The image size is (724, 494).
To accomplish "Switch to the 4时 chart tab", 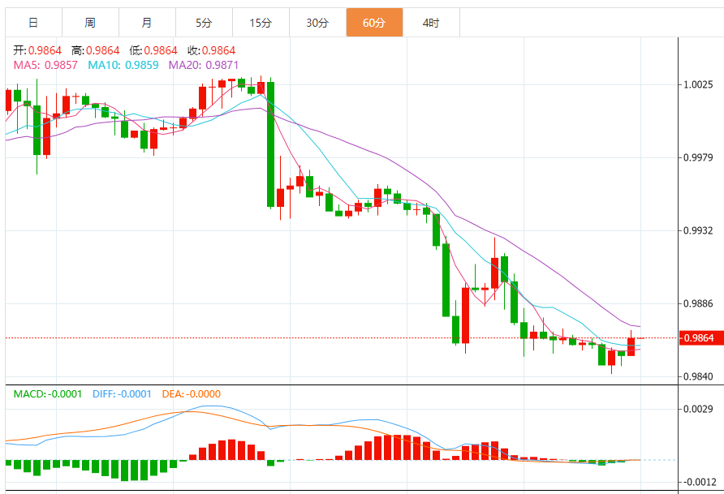I will coord(431,23).
